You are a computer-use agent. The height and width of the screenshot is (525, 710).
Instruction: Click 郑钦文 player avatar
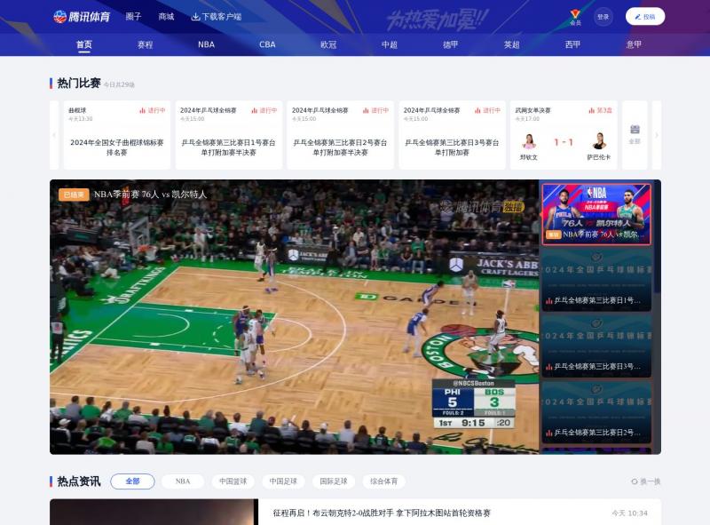coord(528,142)
